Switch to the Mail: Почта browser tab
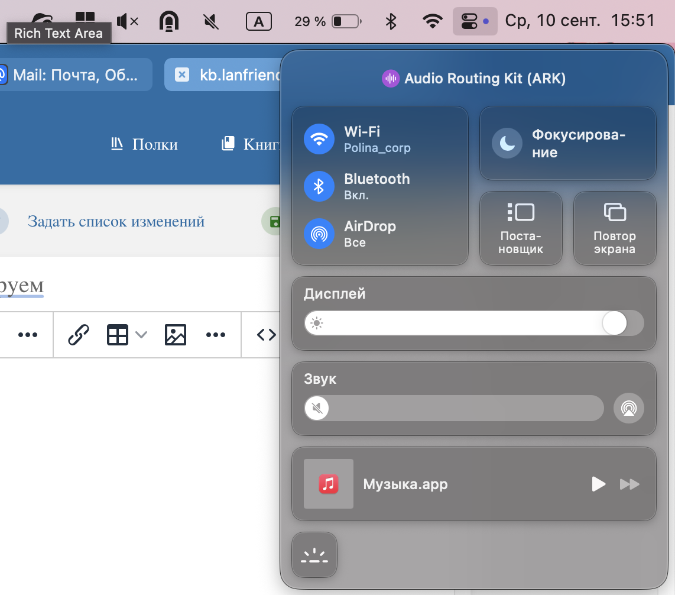Image resolution: width=675 pixels, height=595 pixels. (75, 75)
